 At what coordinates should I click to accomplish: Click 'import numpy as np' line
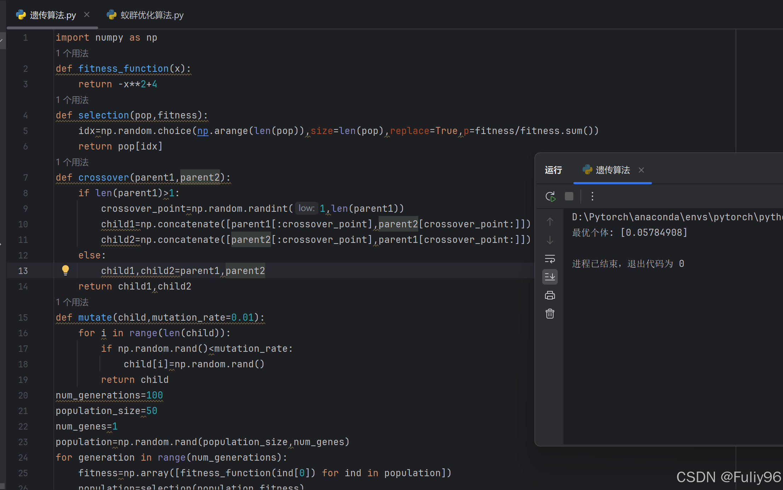tap(106, 37)
